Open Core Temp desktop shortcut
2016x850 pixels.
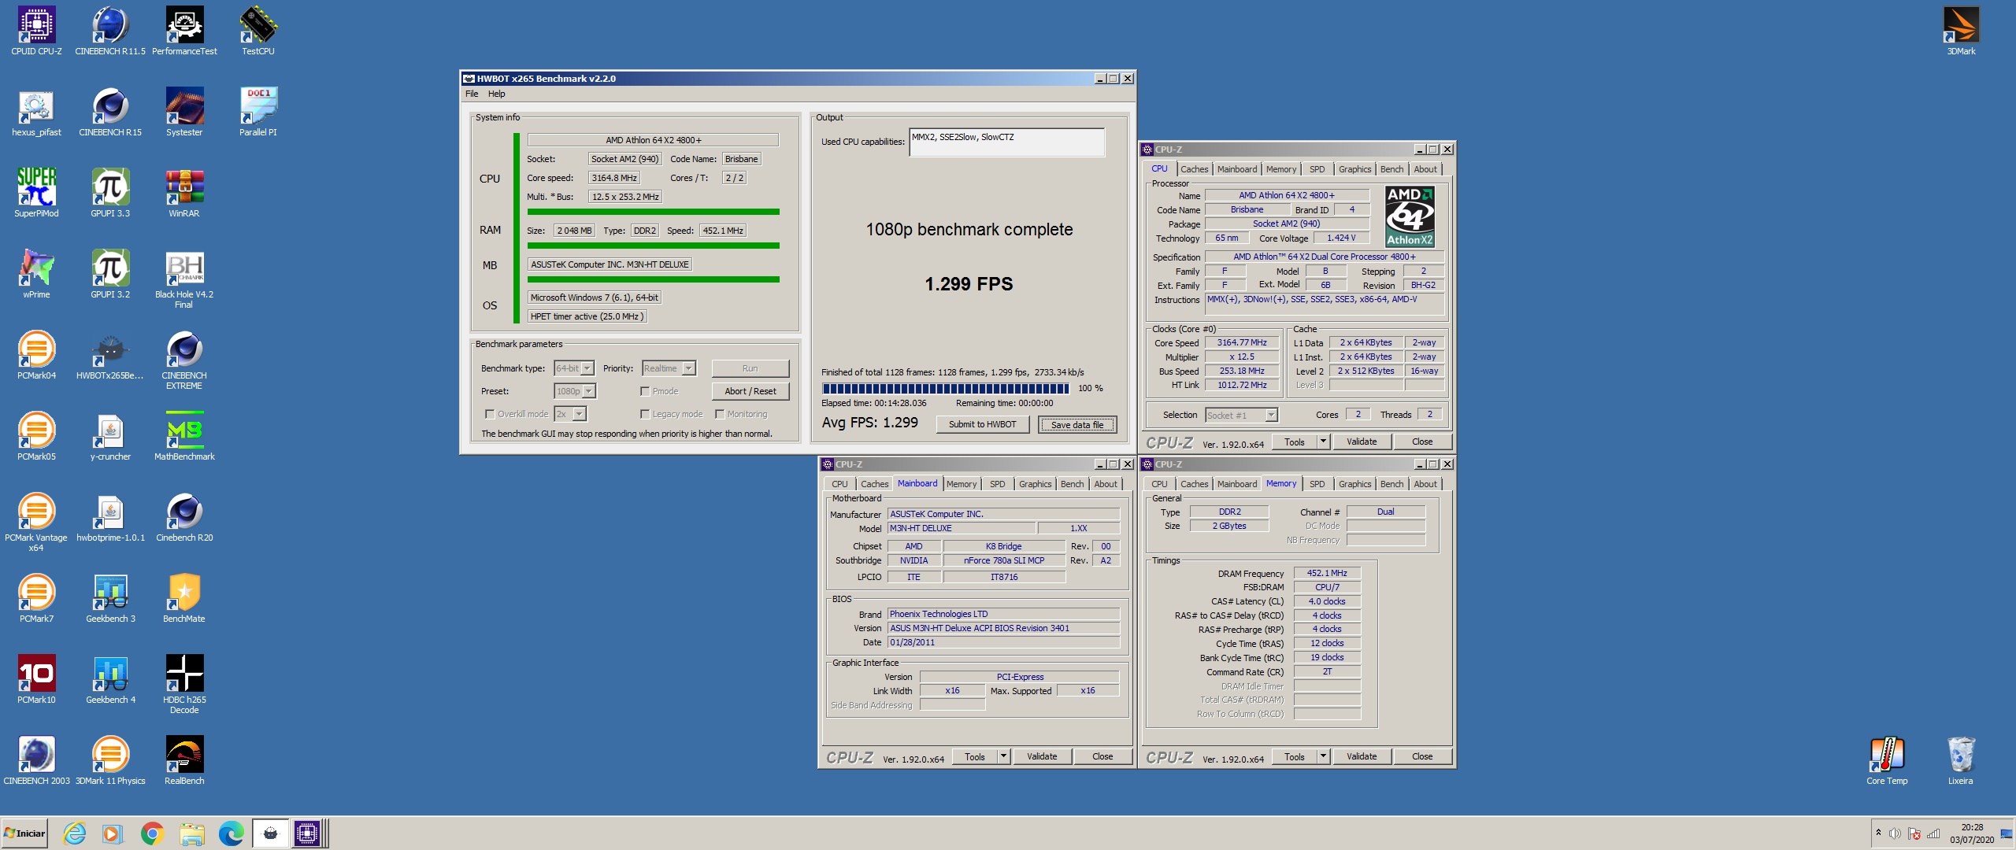coord(1887,759)
